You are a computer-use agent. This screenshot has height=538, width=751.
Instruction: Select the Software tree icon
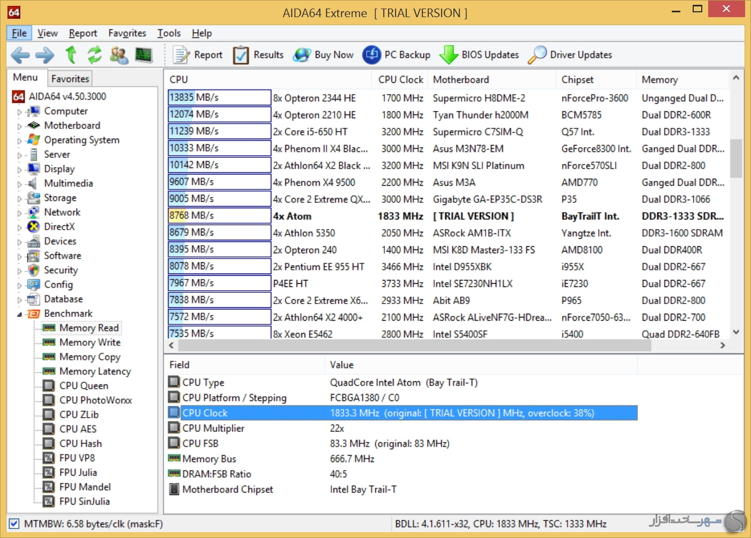pyautogui.click(x=34, y=255)
